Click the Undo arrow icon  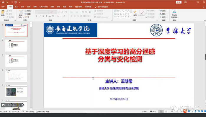point(7,2)
